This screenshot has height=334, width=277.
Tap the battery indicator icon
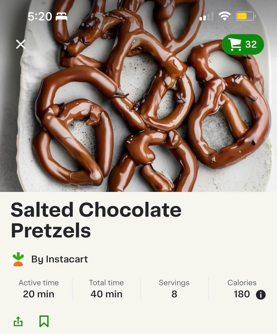coord(245,16)
